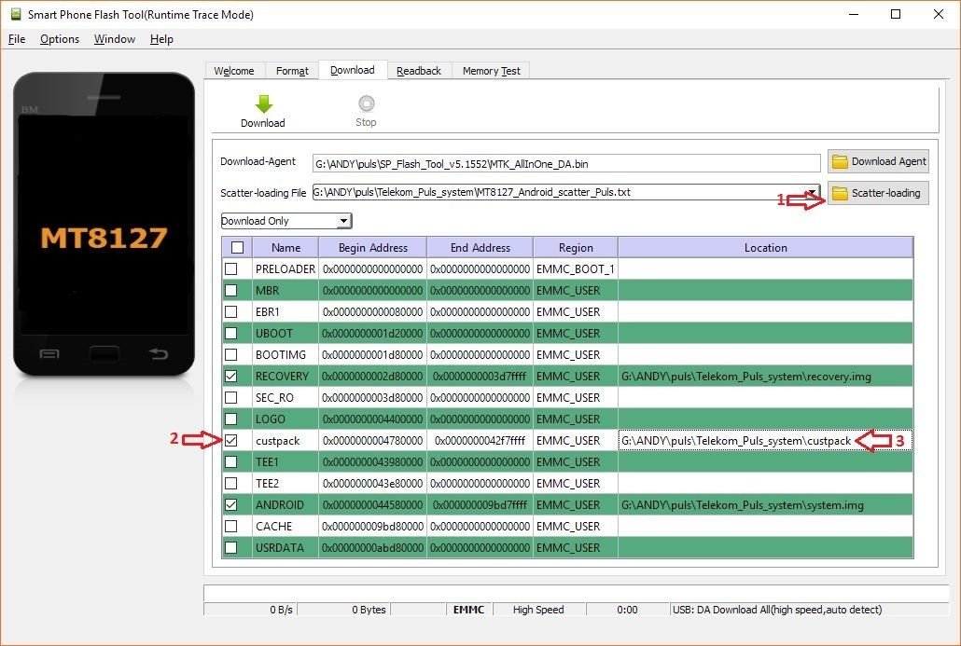Image resolution: width=961 pixels, height=646 pixels.
Task: Click the empty progress bar above status
Action: coord(576,593)
